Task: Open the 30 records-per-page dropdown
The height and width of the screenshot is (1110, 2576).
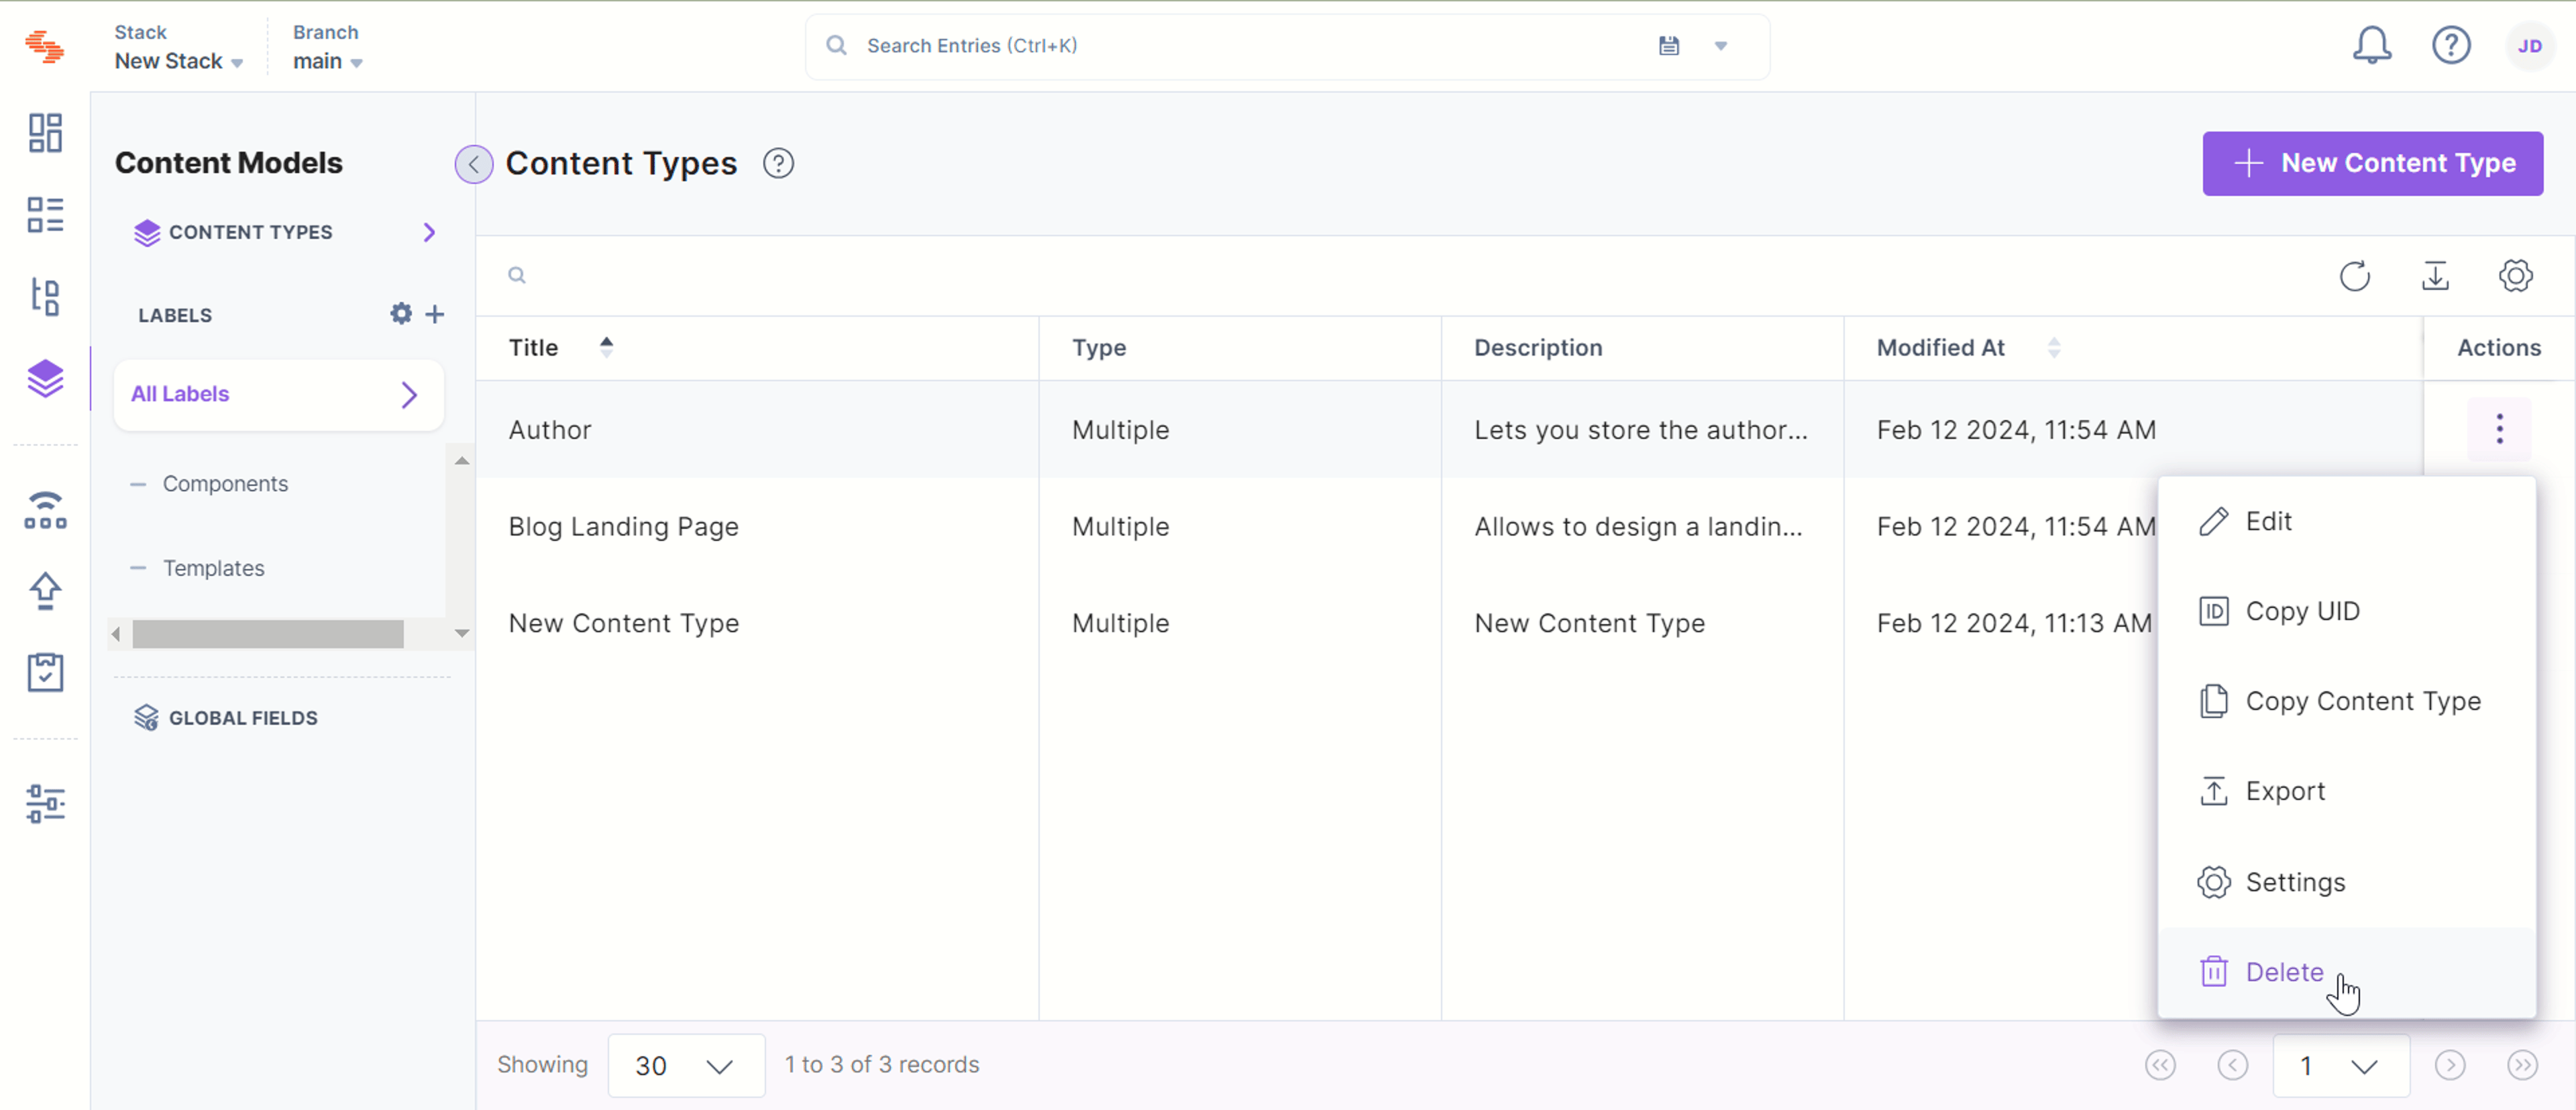Action: pos(686,1065)
